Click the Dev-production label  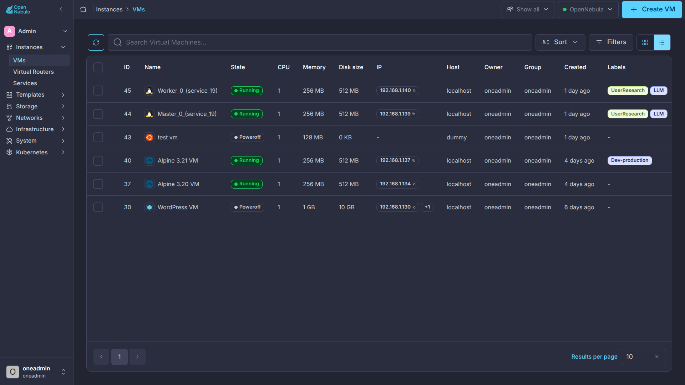[x=630, y=160]
